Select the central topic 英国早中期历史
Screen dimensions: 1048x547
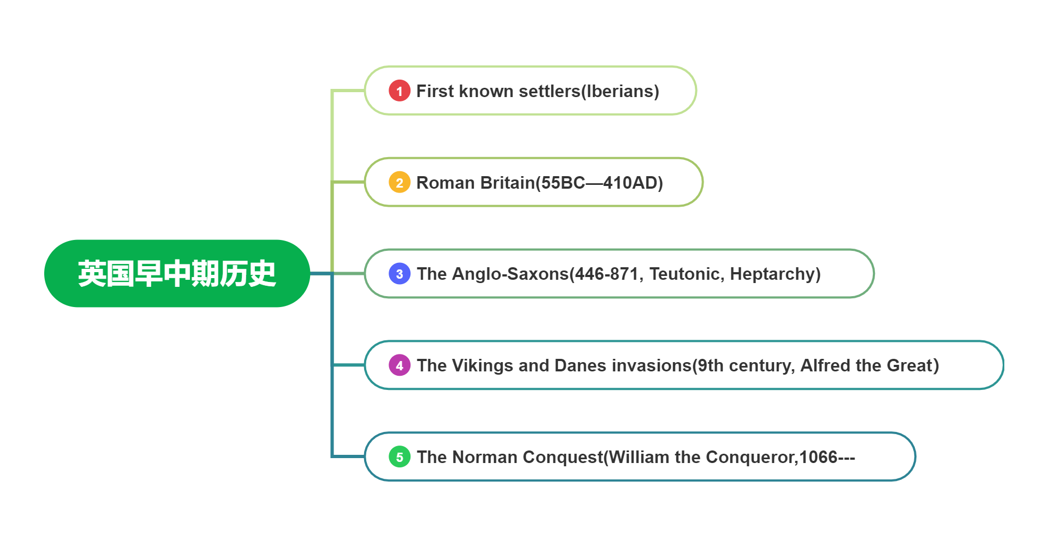coord(177,273)
